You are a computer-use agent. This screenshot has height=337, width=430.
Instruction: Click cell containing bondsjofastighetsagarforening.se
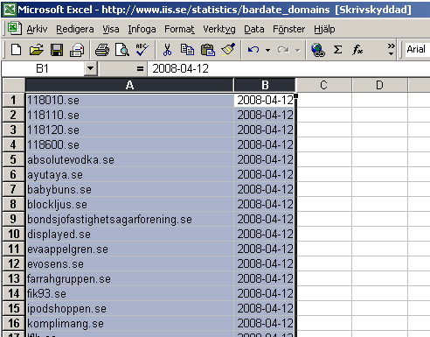[x=129, y=219]
